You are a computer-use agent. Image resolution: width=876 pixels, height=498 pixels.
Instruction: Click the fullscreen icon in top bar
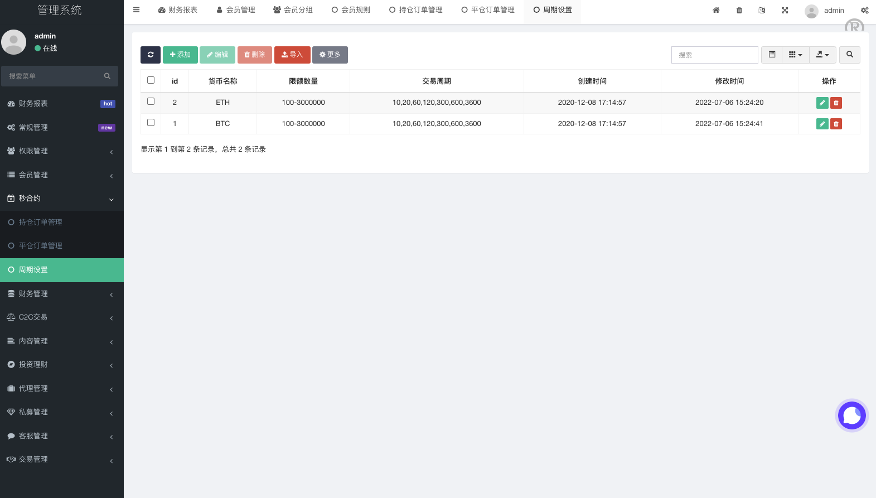click(x=785, y=10)
